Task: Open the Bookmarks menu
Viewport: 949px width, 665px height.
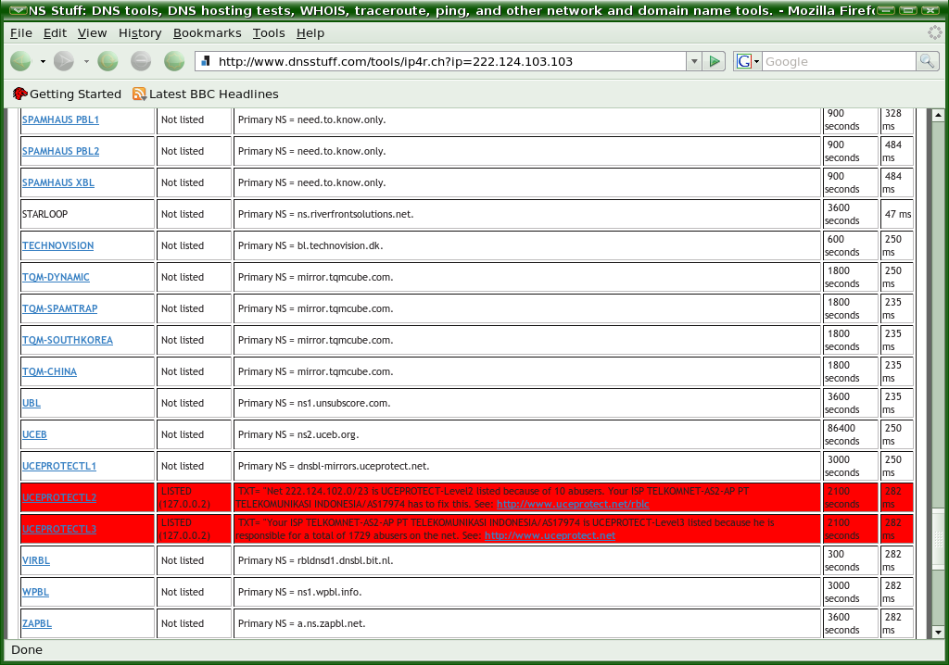Action: [x=207, y=33]
